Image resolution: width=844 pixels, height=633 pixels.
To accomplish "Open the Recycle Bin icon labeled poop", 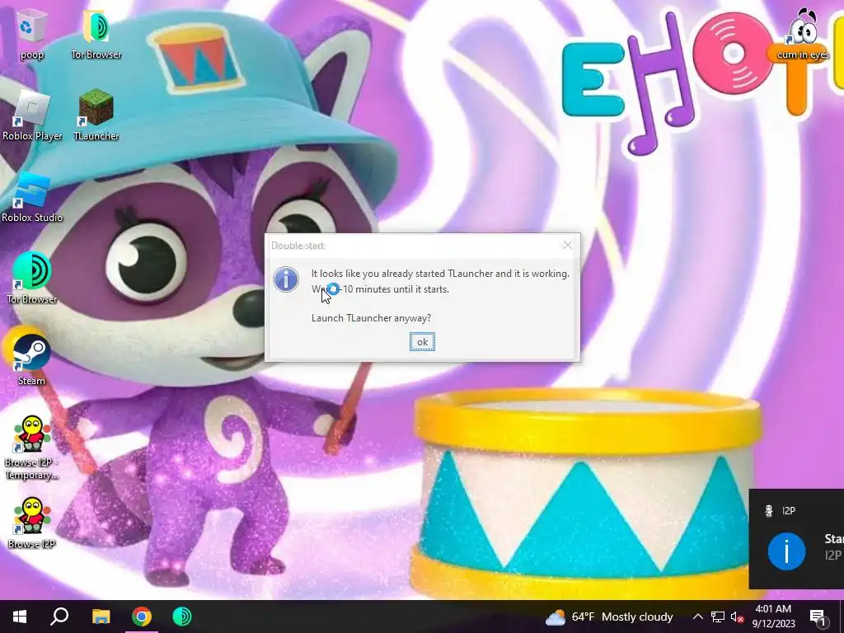I will (31, 33).
